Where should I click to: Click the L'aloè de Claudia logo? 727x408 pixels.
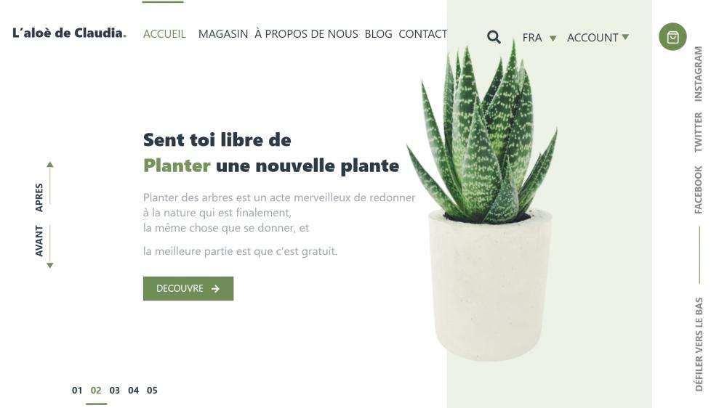69,33
